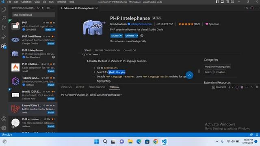Kill the terminal with trash icon
The image size is (260, 146).
[x=242, y=87]
